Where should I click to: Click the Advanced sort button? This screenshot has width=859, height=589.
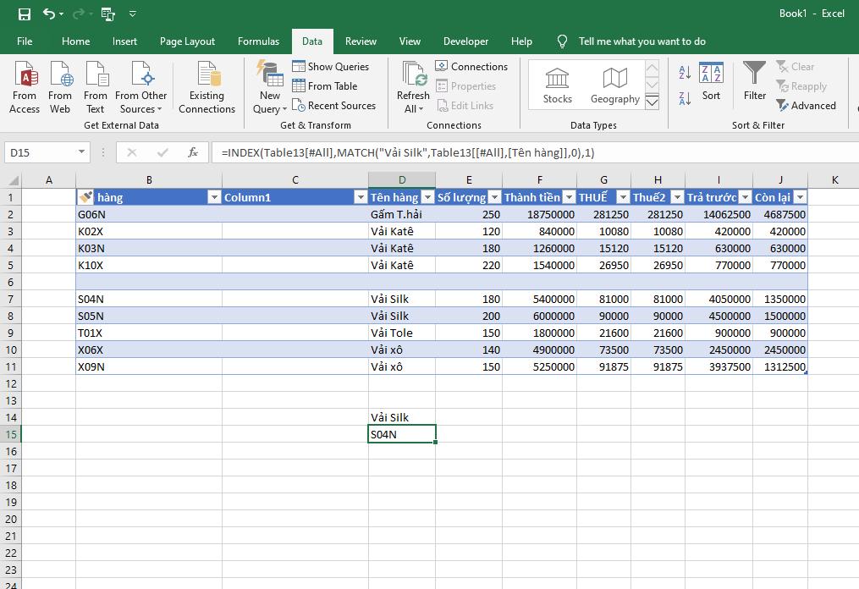[807, 105]
